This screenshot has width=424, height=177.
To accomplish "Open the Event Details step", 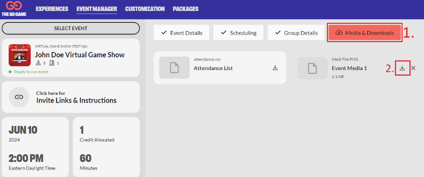I will 181,33.
